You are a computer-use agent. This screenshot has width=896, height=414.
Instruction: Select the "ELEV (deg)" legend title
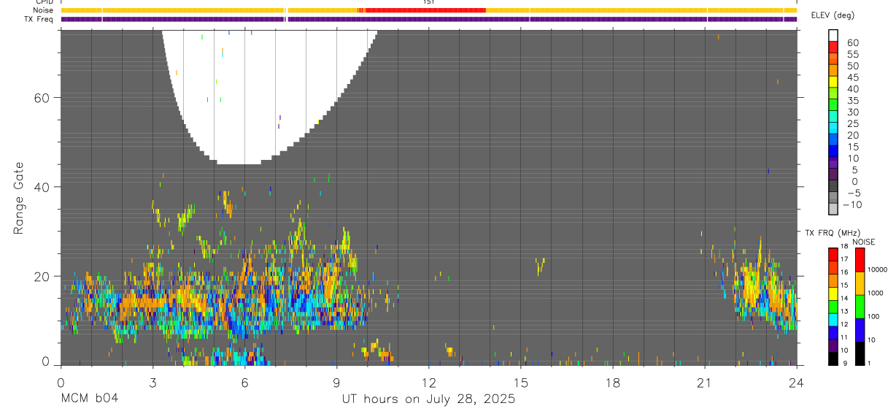coord(833,15)
